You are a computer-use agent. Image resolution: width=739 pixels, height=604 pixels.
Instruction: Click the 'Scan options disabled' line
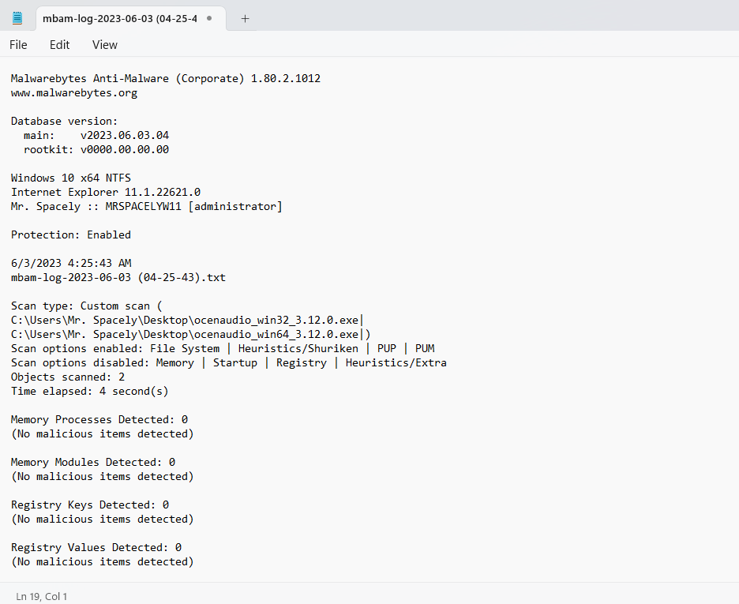[229, 362]
